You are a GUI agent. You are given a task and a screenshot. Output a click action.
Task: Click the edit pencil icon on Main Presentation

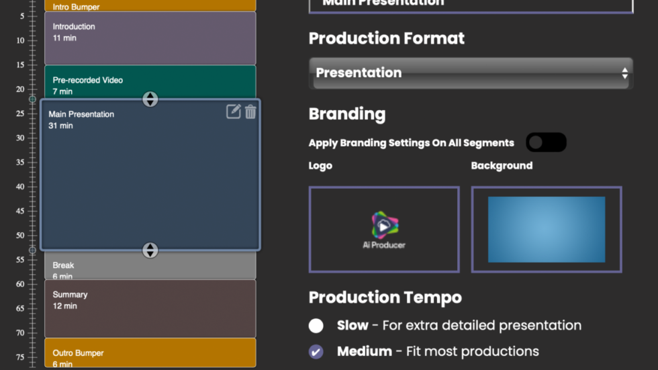[233, 111]
